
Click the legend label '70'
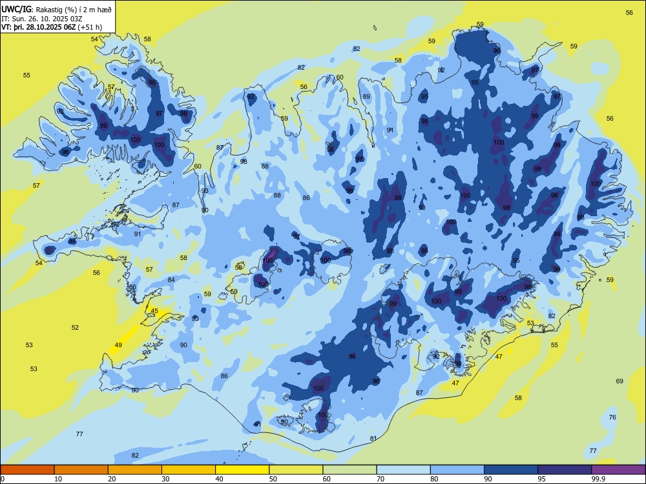(380, 479)
